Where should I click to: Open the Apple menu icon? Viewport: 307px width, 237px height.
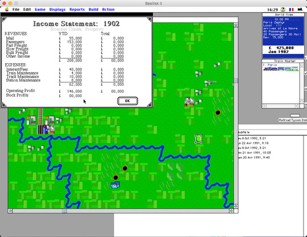pyautogui.click(x=7, y=10)
